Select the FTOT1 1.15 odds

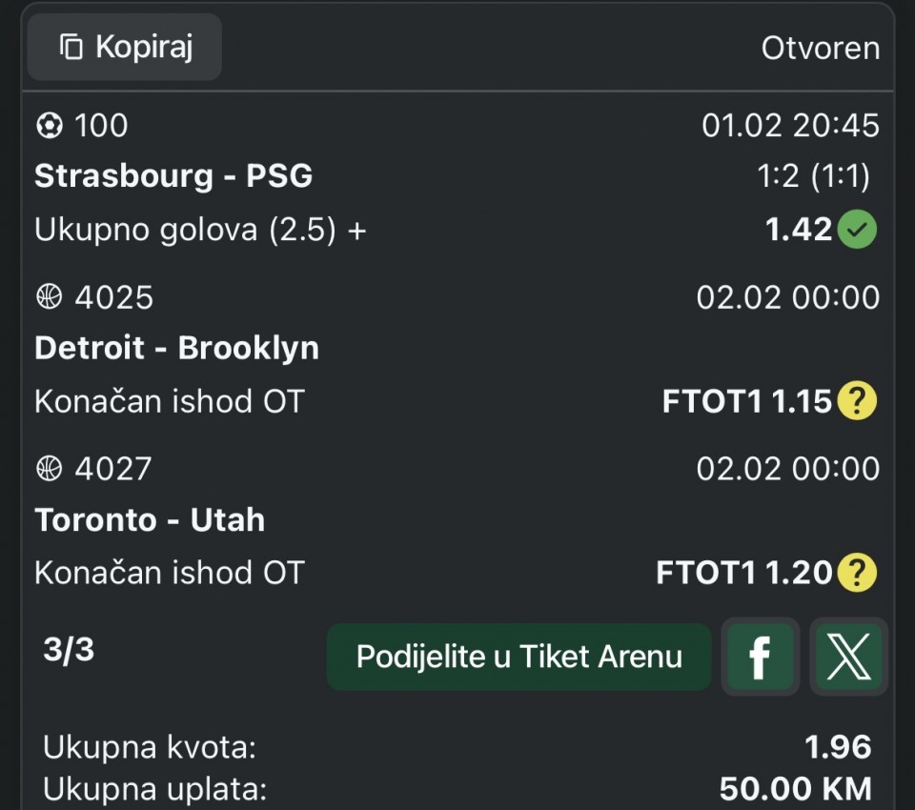tap(747, 402)
